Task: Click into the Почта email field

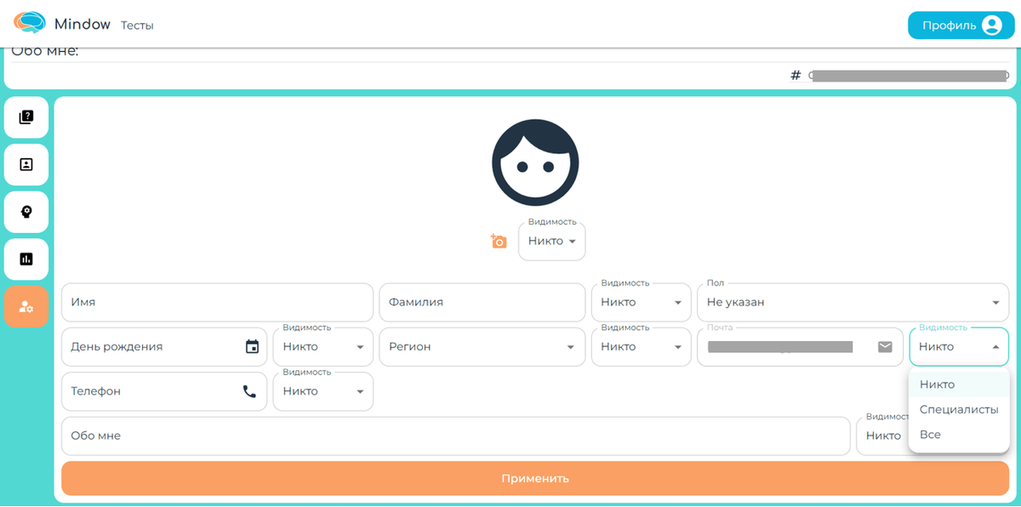Action: coord(800,347)
